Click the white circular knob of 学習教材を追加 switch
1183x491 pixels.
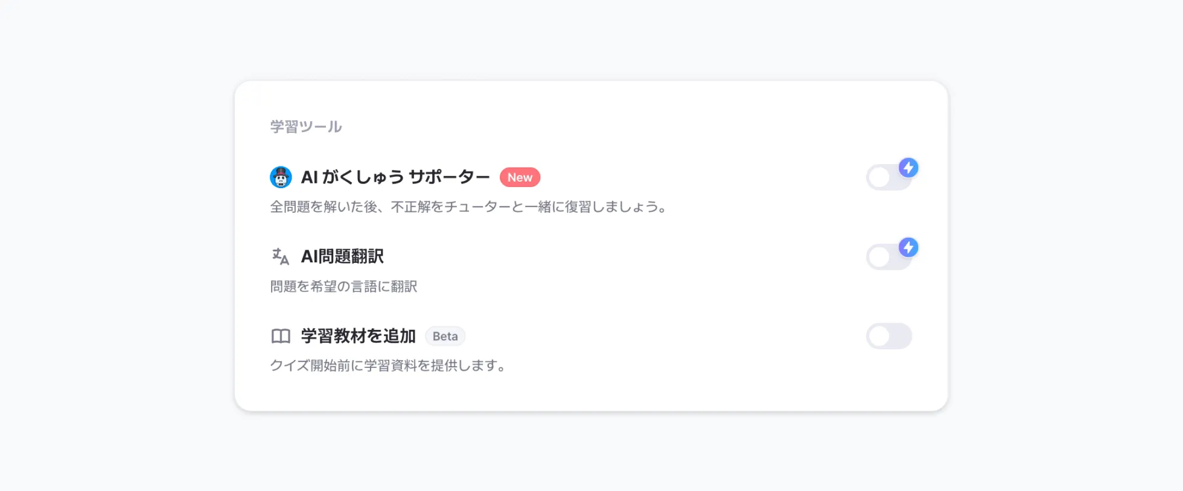tap(879, 336)
